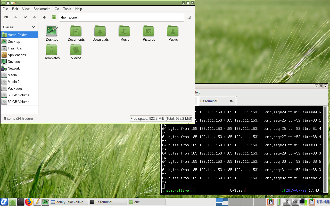Close the LXTerminal tab with its X button
The height and width of the screenshot is (206, 330).
pyautogui.click(x=231, y=101)
